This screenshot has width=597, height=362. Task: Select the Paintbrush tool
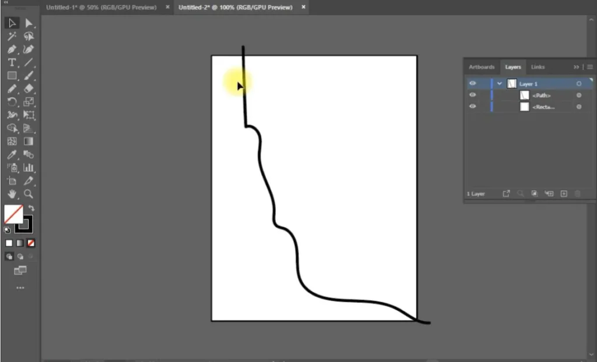coord(29,75)
